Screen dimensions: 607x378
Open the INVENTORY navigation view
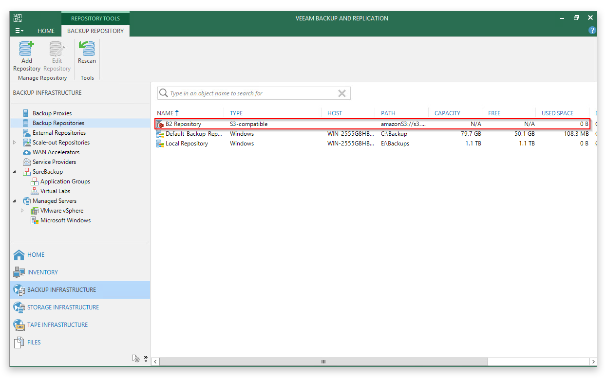(x=80, y=272)
